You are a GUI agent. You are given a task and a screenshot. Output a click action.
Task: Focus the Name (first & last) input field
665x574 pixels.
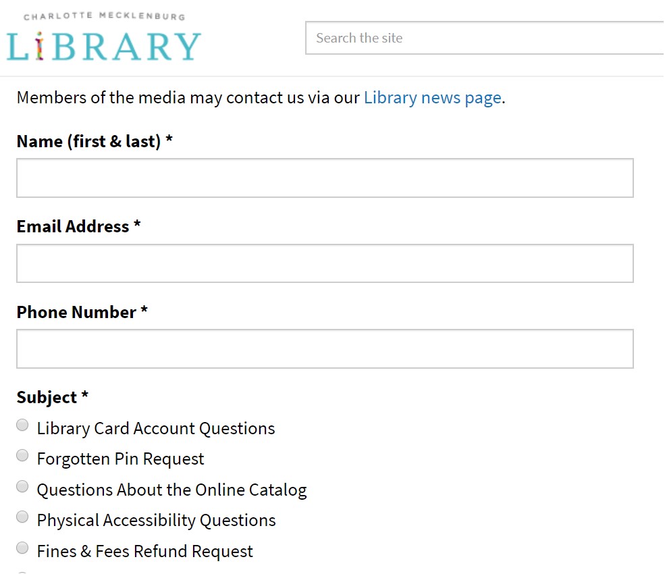[325, 178]
